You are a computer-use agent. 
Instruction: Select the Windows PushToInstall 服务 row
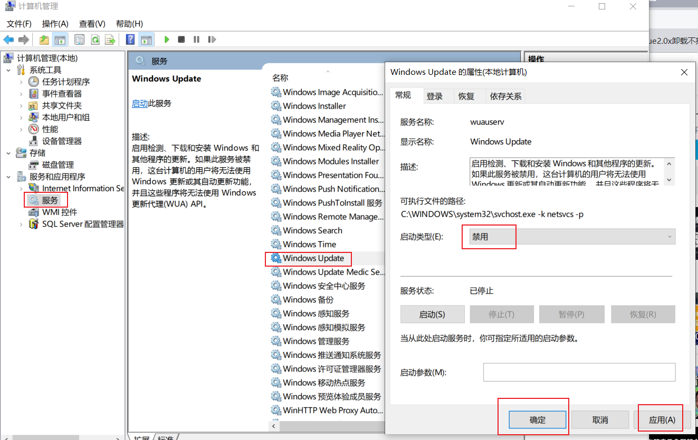[x=327, y=203]
